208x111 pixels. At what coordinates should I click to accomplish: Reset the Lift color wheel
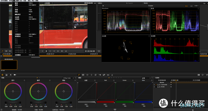pos(24,80)
